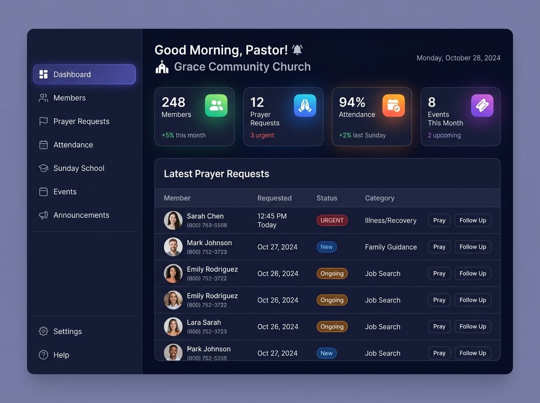
Task: Click the '+5% this month' text
Action: 184,135
